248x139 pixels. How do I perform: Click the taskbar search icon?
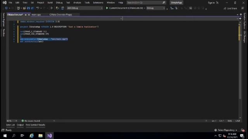[14, 136]
